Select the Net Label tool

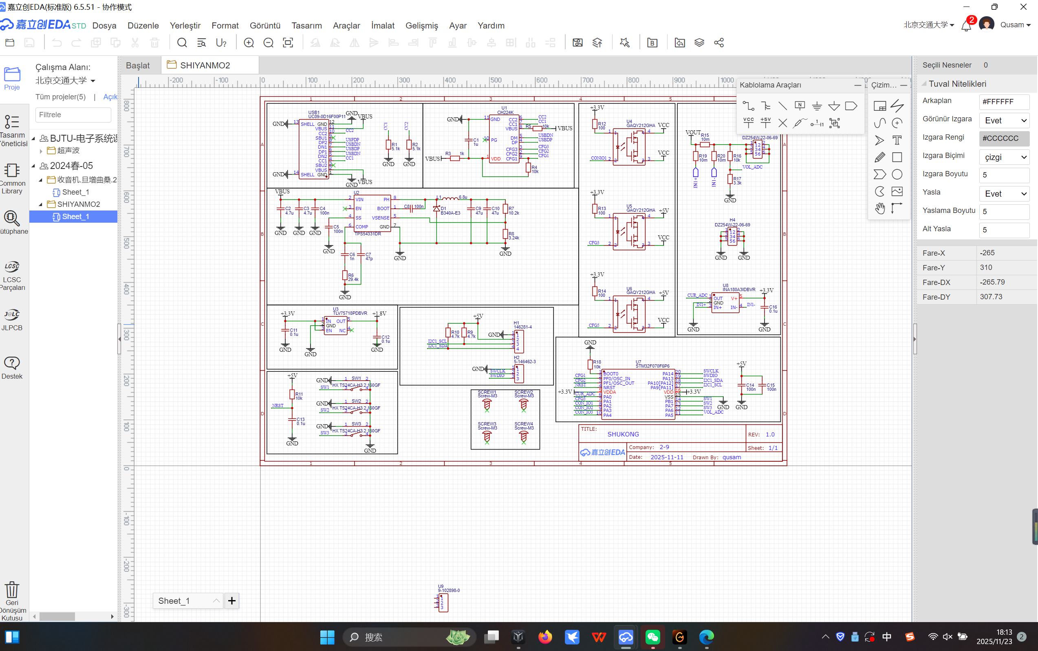coord(800,106)
